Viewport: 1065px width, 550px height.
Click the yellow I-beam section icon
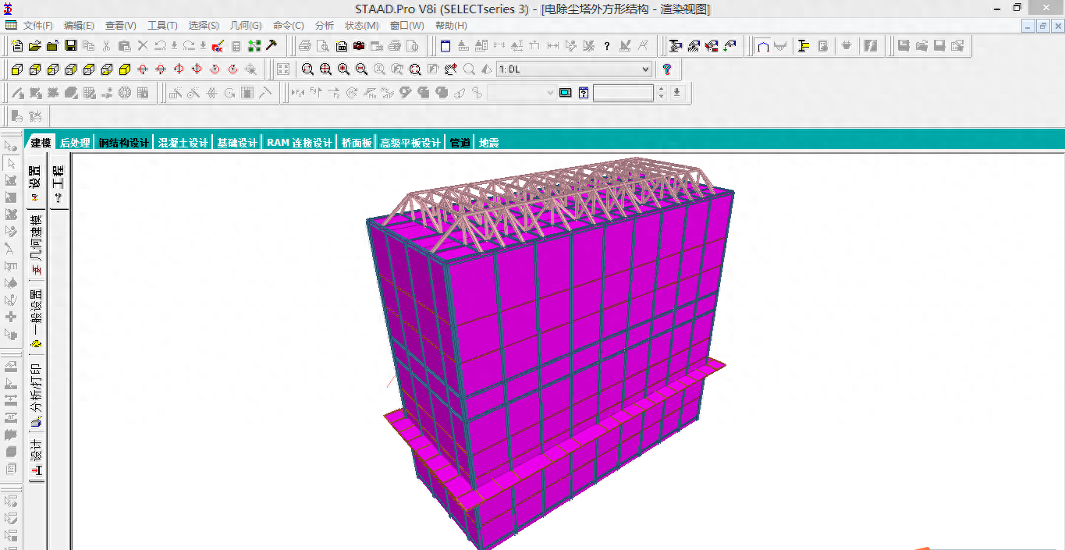(804, 46)
